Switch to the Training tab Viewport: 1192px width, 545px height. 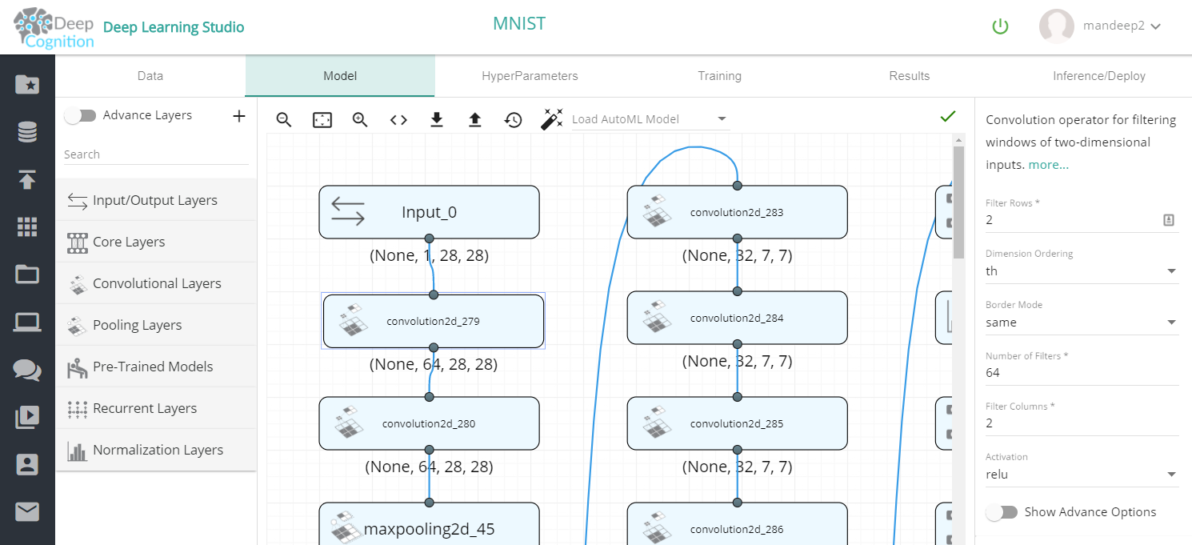click(x=719, y=76)
